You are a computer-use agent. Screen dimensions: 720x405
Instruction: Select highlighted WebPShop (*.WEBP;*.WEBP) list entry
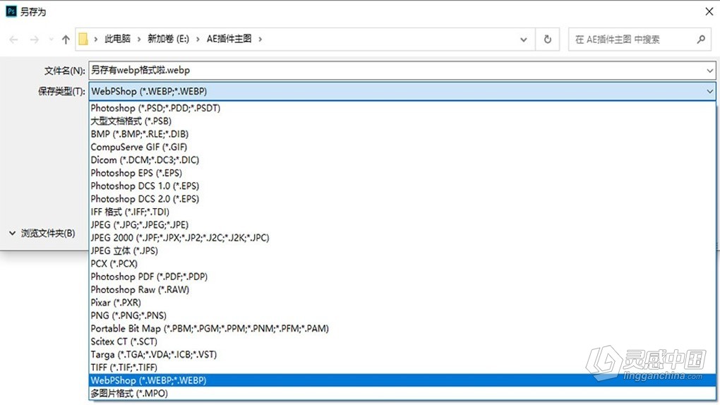tap(402, 380)
